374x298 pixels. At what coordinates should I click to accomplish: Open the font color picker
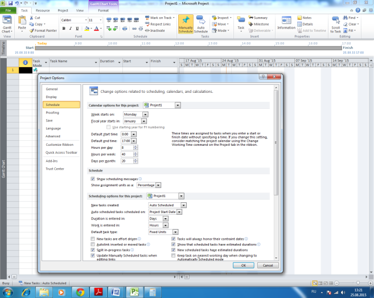click(96, 28)
